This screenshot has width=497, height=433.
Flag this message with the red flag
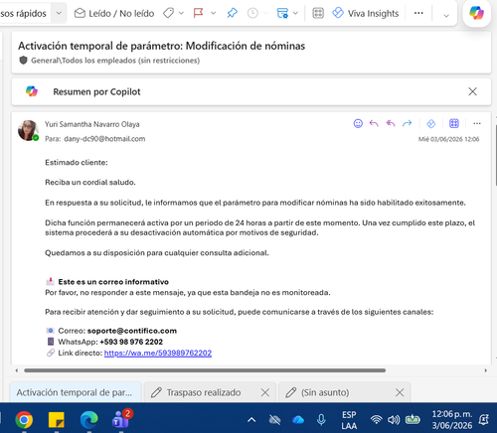[198, 13]
